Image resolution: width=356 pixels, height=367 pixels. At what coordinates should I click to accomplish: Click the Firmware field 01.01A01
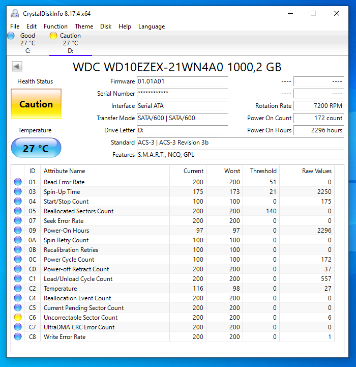[182, 81]
